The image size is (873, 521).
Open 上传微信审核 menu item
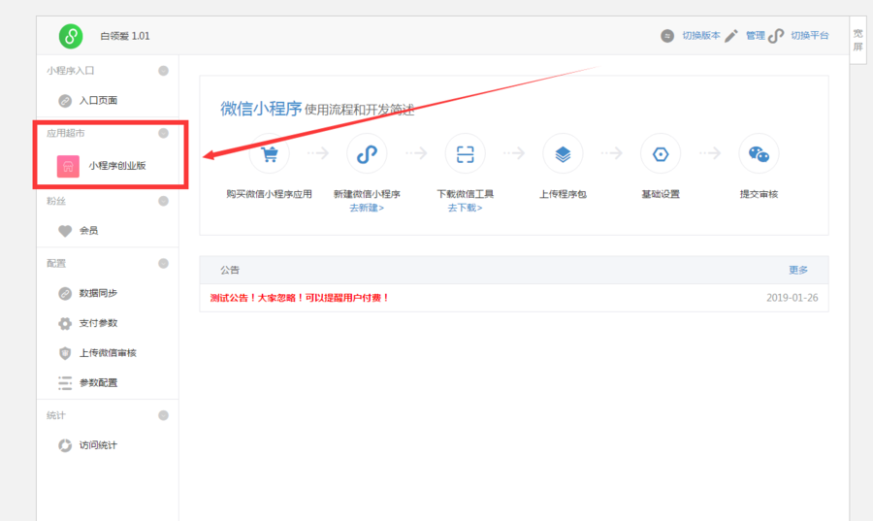click(108, 352)
